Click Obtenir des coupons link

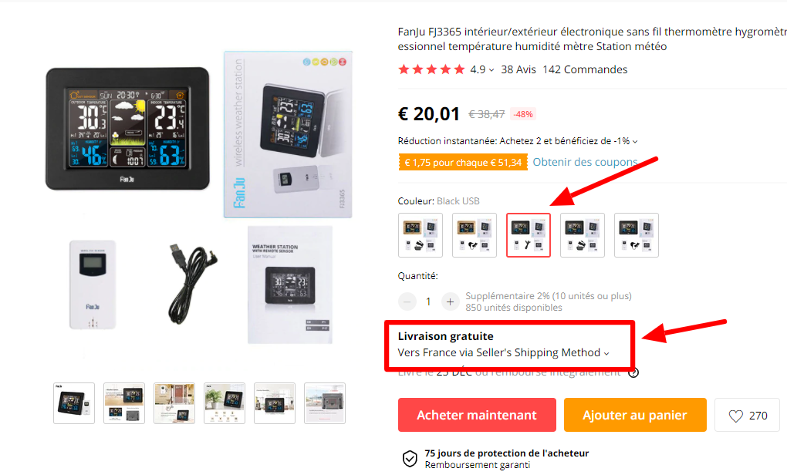coord(585,162)
